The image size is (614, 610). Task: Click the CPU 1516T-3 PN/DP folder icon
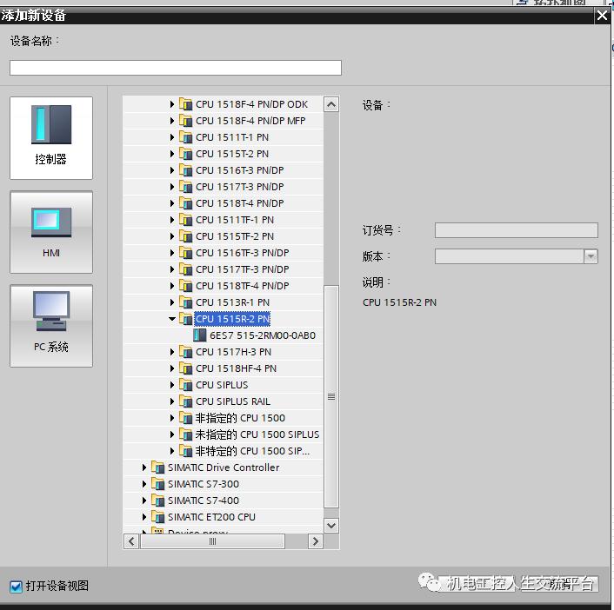click(185, 169)
